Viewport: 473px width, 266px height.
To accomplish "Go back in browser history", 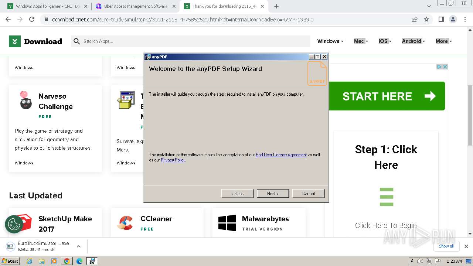I will [8, 20].
